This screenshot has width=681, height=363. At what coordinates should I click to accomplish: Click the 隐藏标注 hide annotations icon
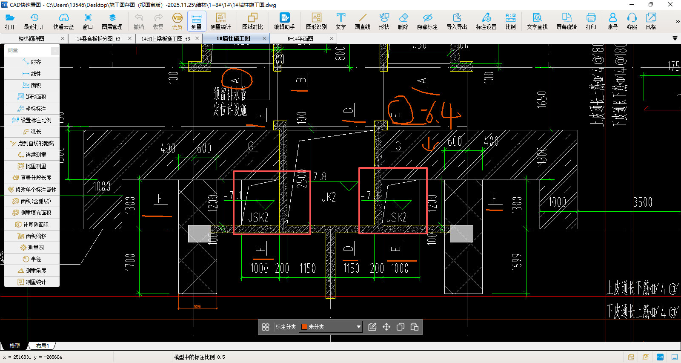427,21
